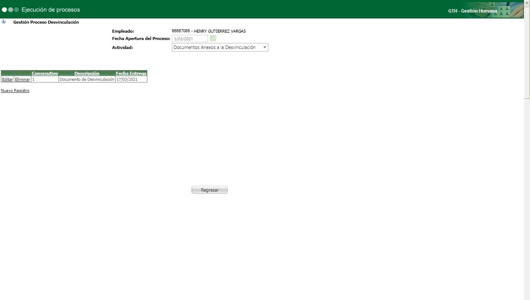
Task: Click the Regresar button
Action: (x=210, y=190)
